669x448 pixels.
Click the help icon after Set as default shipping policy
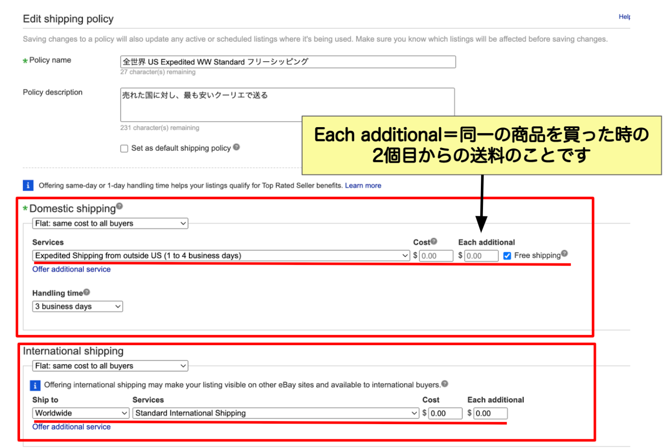[x=237, y=148]
